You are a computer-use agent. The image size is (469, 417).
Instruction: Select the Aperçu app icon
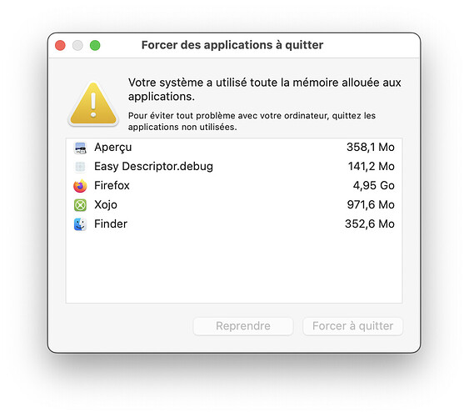80,148
